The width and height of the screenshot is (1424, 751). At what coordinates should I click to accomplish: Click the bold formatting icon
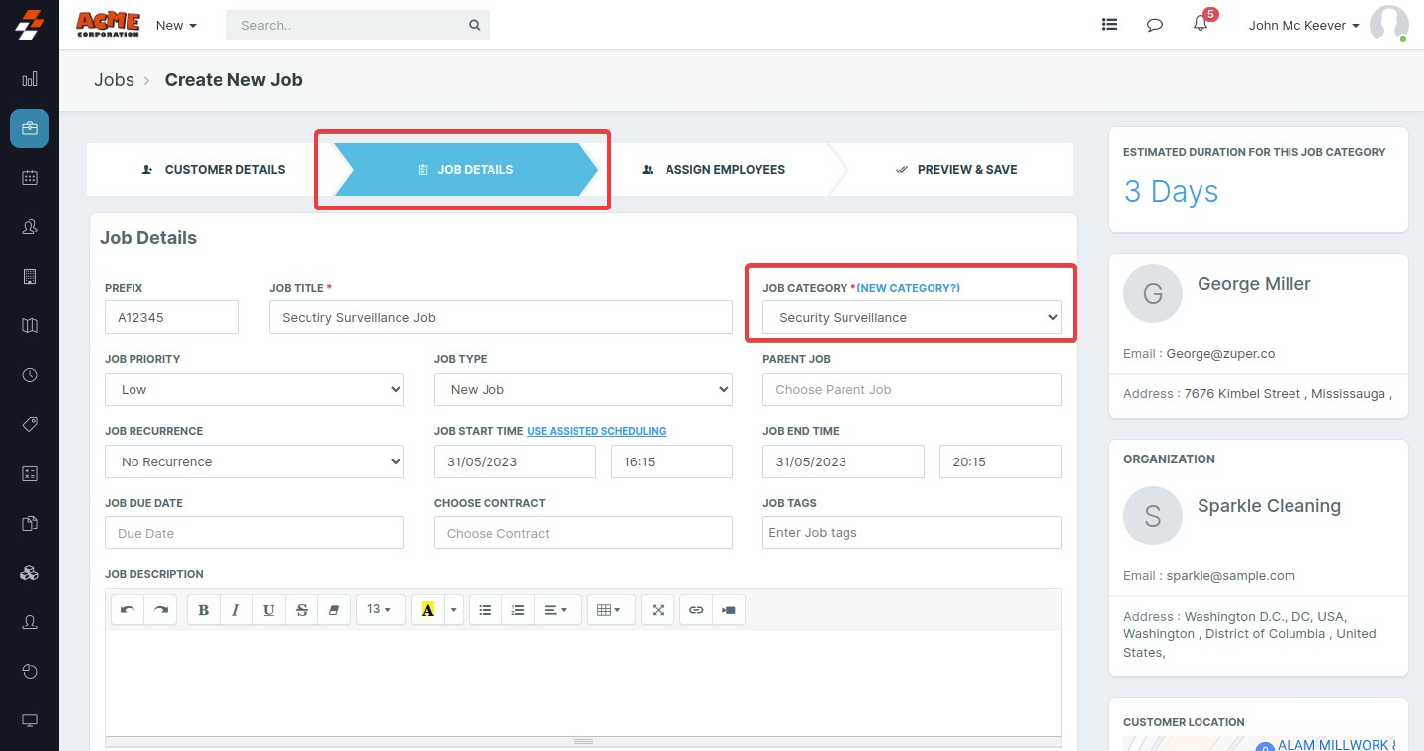click(204, 610)
